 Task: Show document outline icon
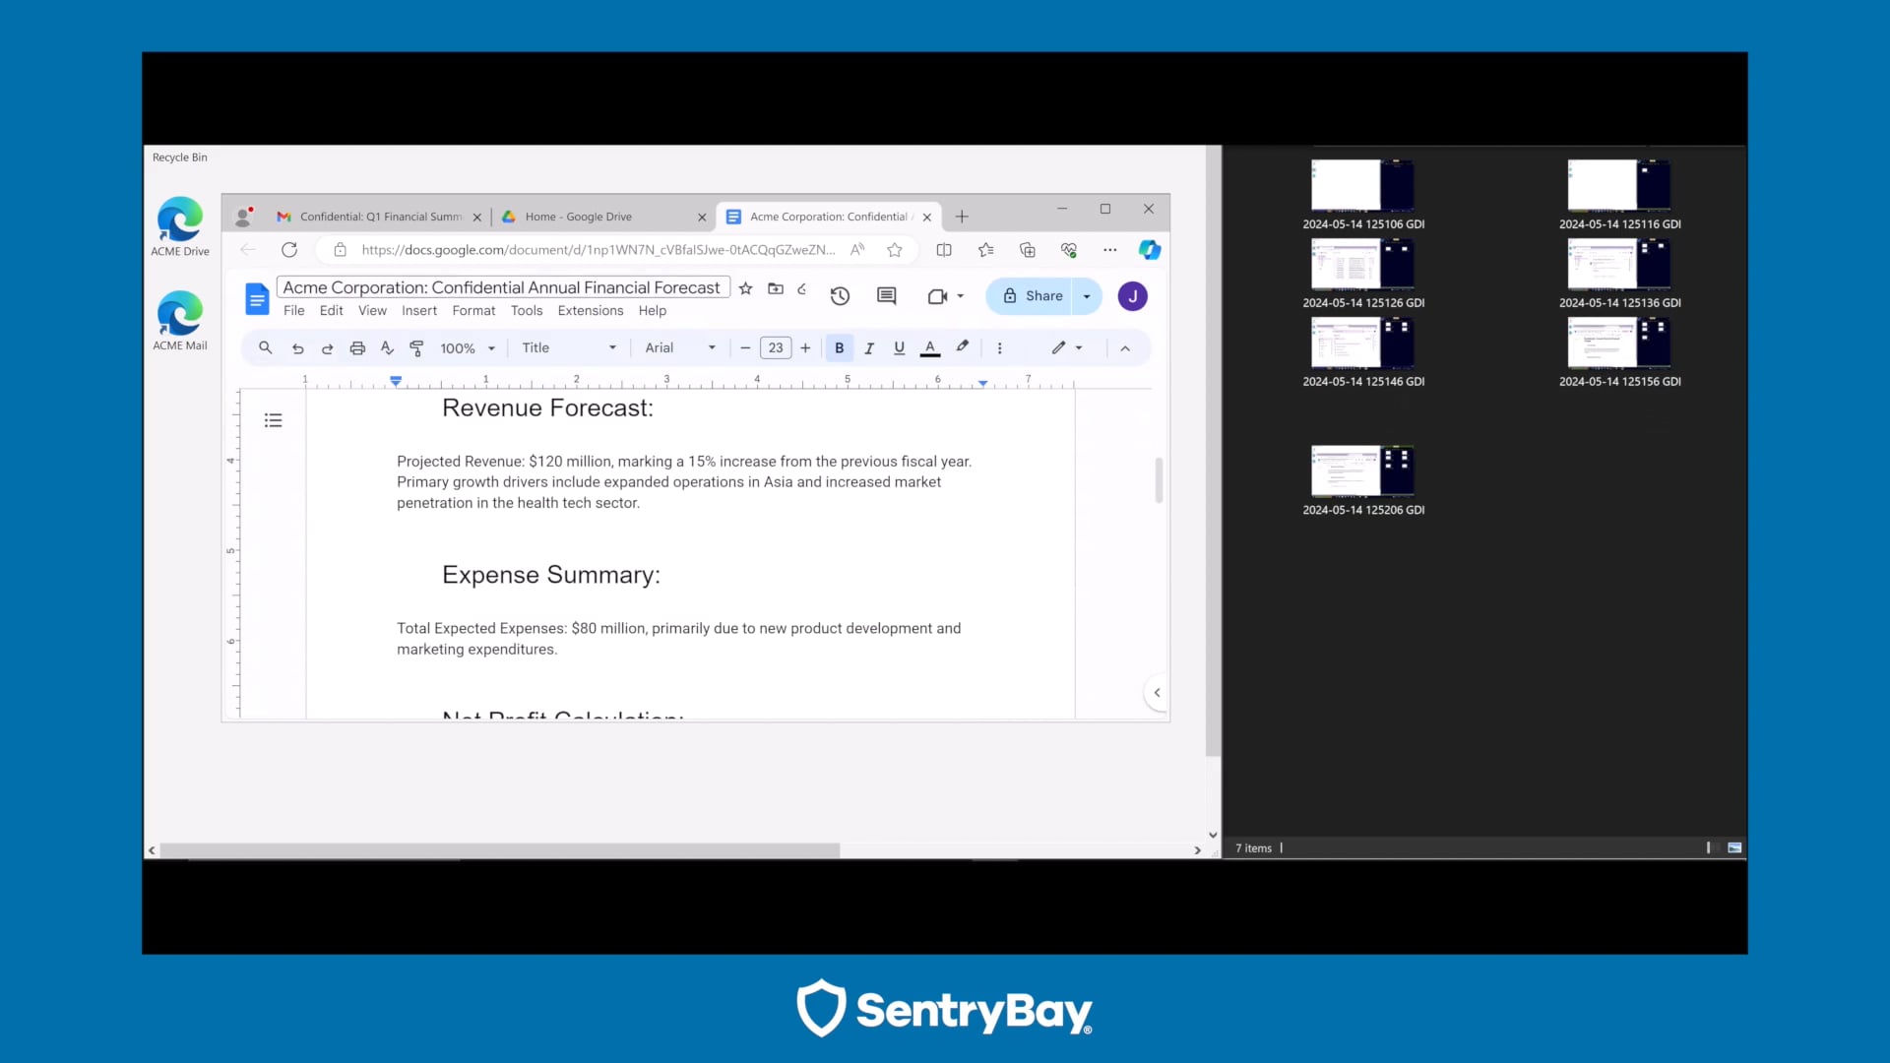point(274,421)
